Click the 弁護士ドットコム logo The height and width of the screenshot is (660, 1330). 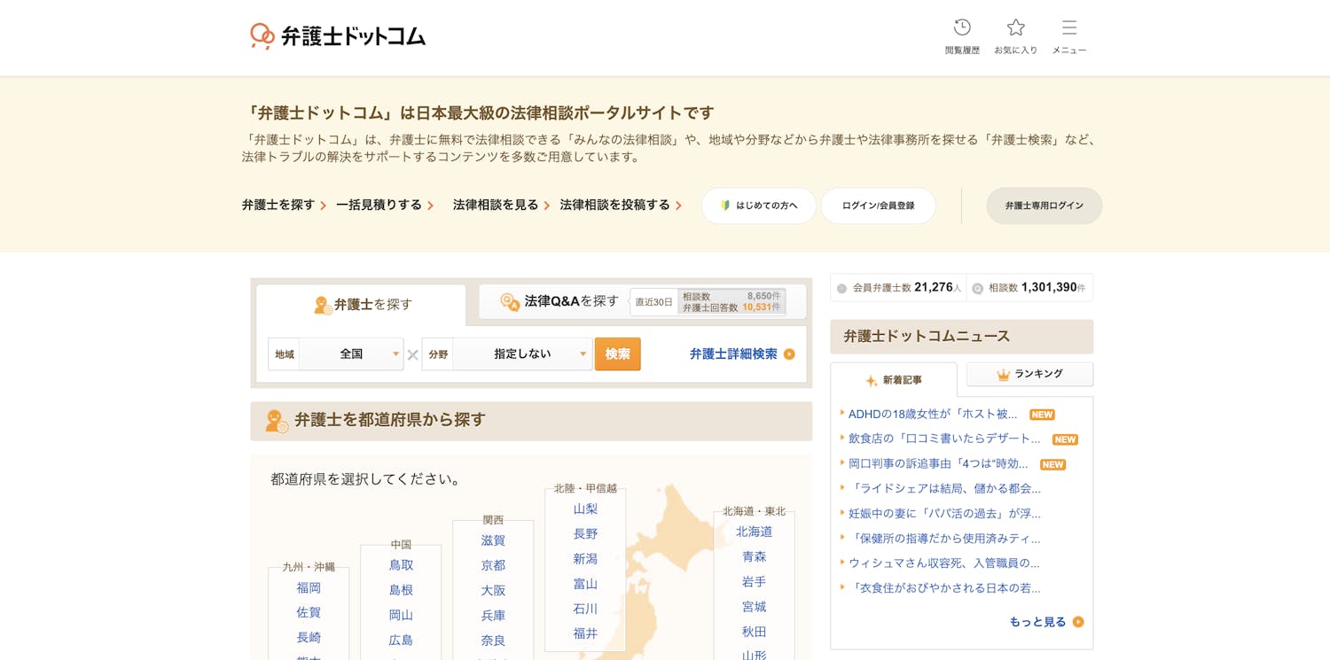point(338,36)
